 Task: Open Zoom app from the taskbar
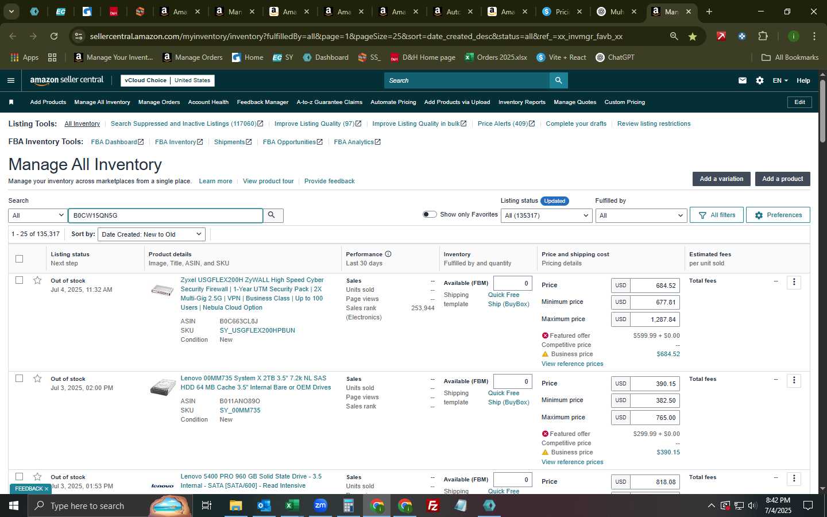point(320,506)
